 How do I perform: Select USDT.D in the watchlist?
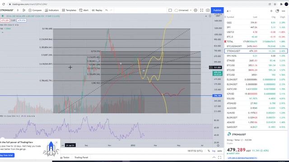[256, 32]
